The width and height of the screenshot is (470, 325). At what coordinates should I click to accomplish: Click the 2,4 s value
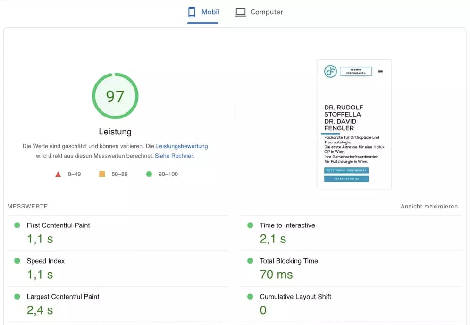[x=40, y=310]
